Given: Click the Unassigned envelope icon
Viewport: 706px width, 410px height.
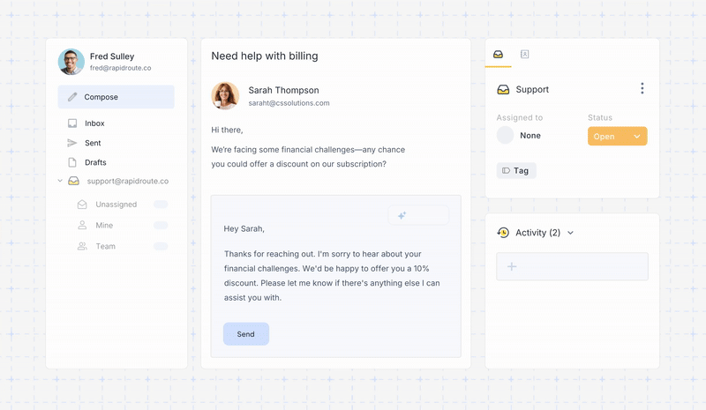Looking at the screenshot, I should [x=82, y=205].
